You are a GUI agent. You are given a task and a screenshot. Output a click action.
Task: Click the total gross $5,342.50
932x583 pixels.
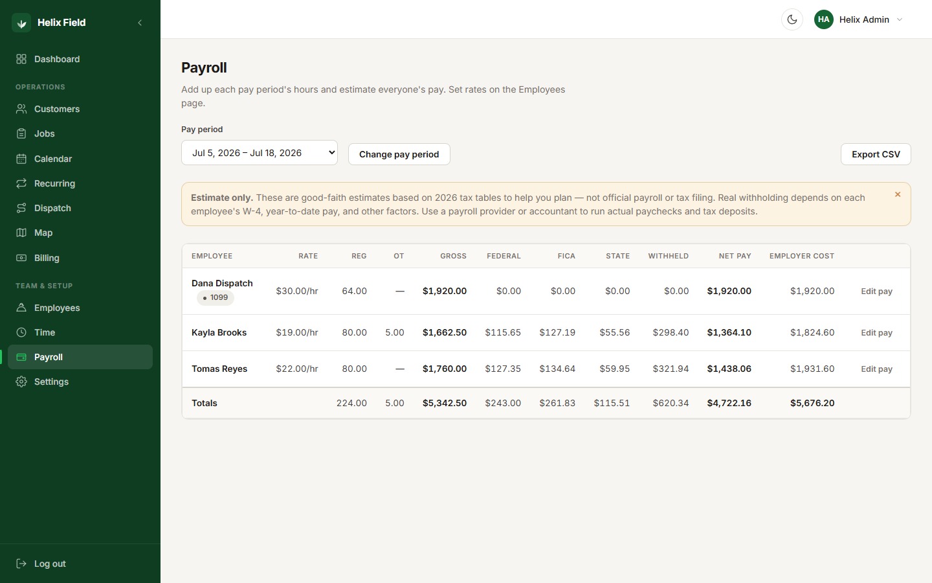[x=445, y=403]
